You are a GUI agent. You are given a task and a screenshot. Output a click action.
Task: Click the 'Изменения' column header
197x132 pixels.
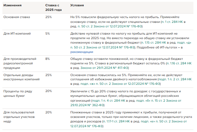click(x=12, y=5)
